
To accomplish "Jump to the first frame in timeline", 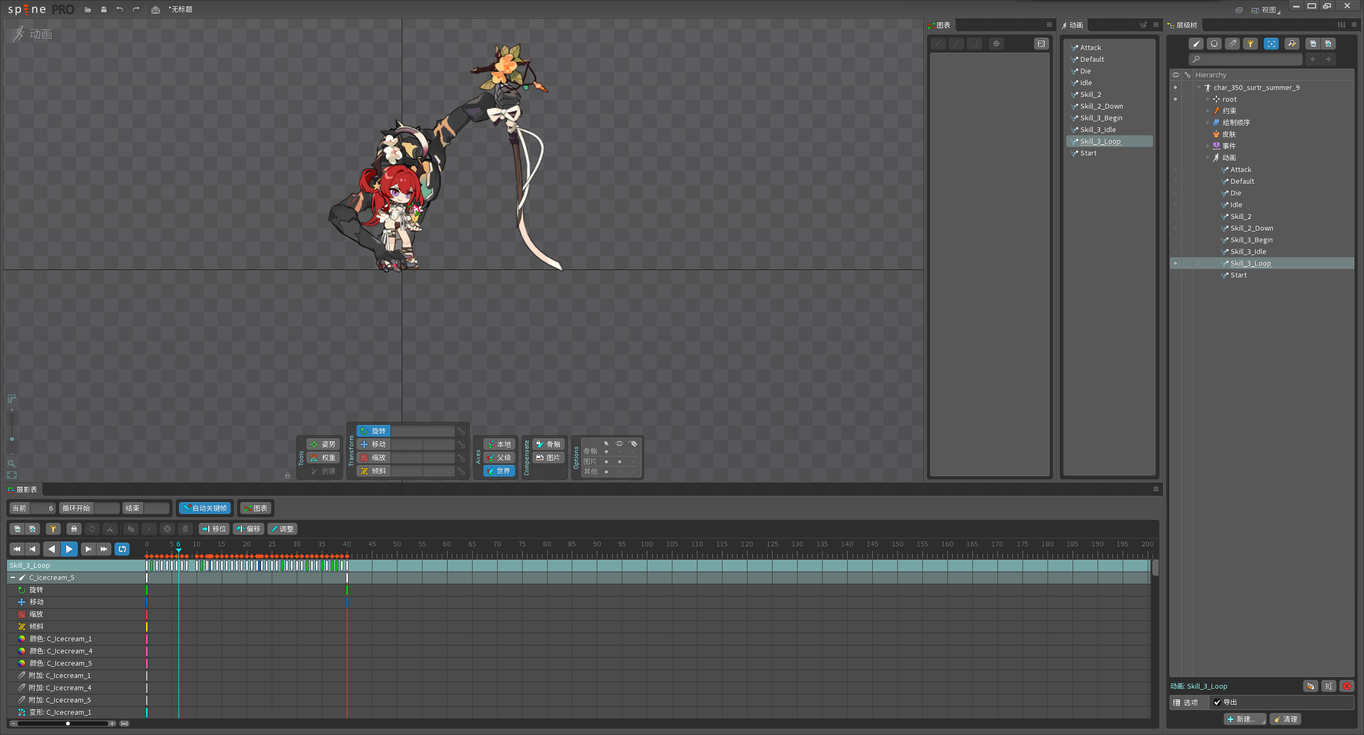I will coord(17,549).
